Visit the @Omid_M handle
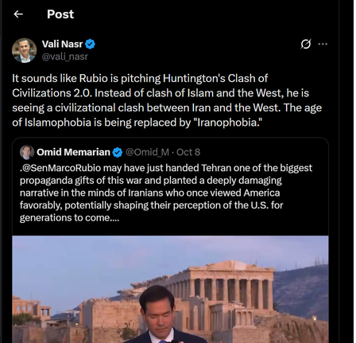Image resolution: width=356 pixels, height=343 pixels. tap(147, 152)
